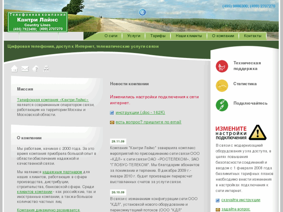Click Компания динамично развивается link
Screen dimensions: 283x212
click(x=48, y=210)
